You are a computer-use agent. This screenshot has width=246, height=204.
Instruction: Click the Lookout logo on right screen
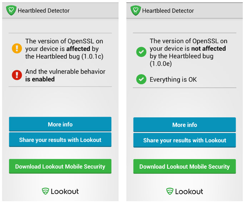coord(185,192)
